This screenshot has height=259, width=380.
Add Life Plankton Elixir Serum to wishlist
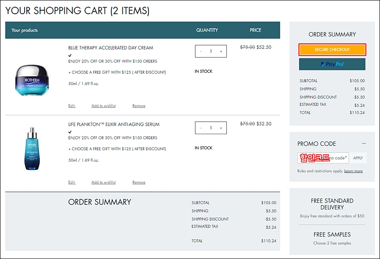[x=103, y=182]
